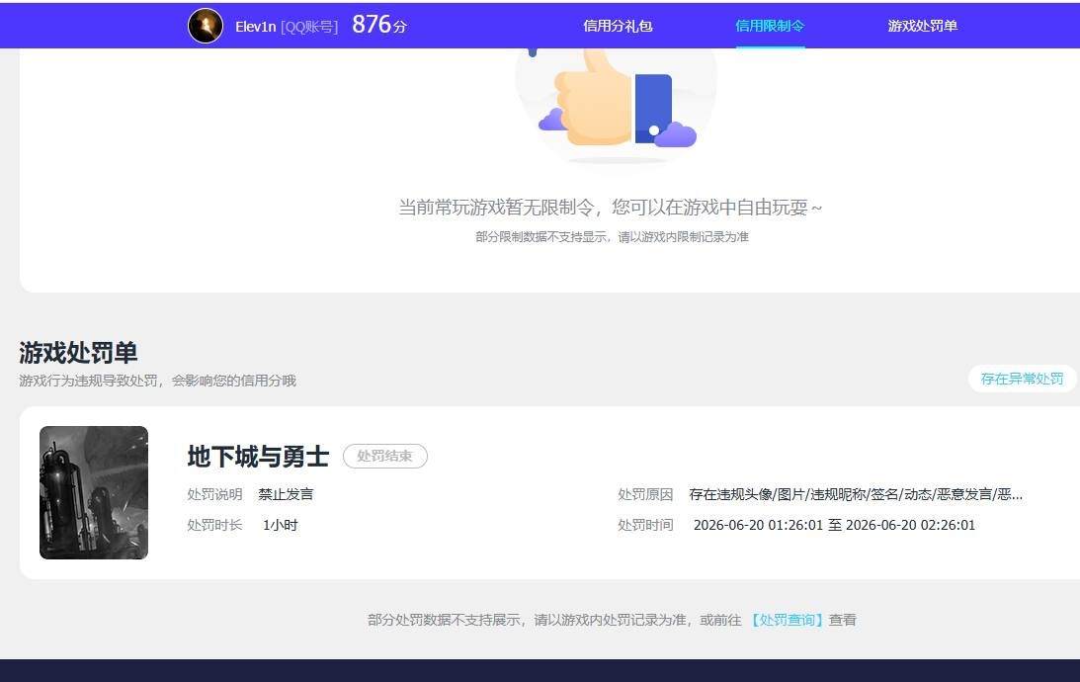Viewport: 1080px width, 682px height.
Task: Click the Elev1n username text
Action: click(x=256, y=27)
